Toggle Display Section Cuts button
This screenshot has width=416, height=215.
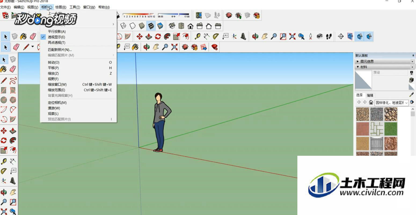360,36
